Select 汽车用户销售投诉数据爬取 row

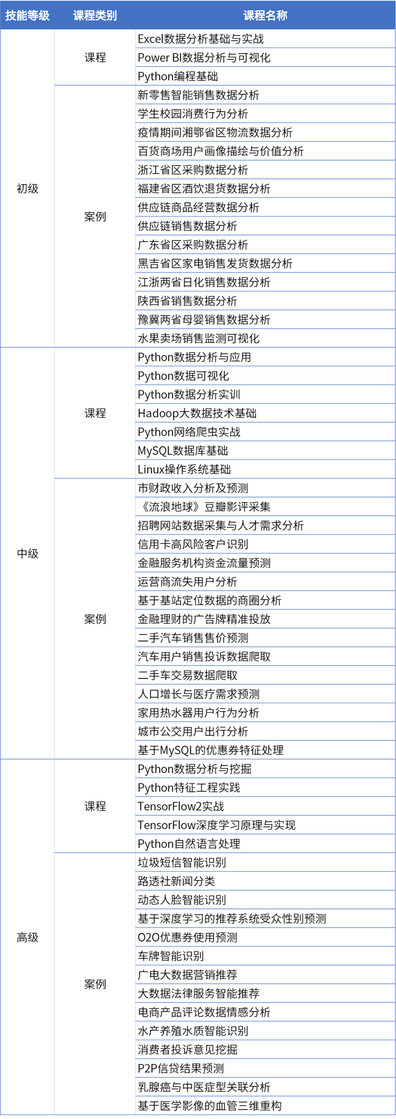[x=265, y=656]
